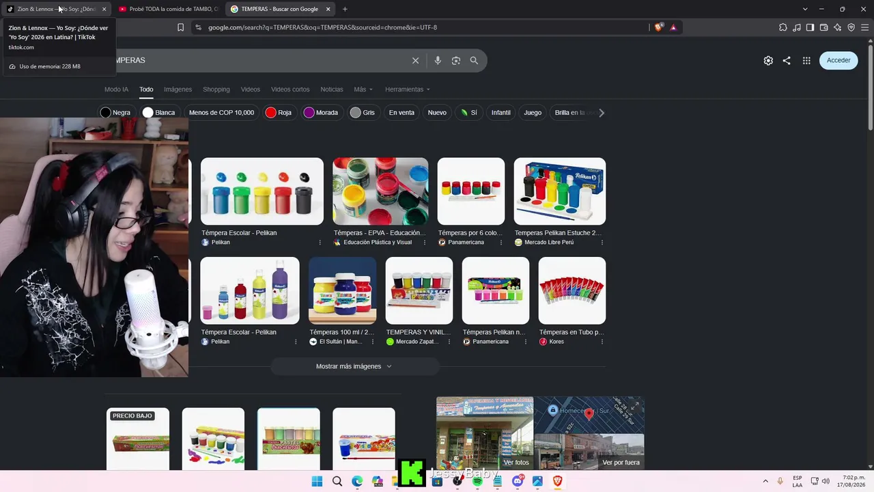Viewport: 874px width, 492px height.
Task: Open Windows Start menu
Action: pos(317,481)
